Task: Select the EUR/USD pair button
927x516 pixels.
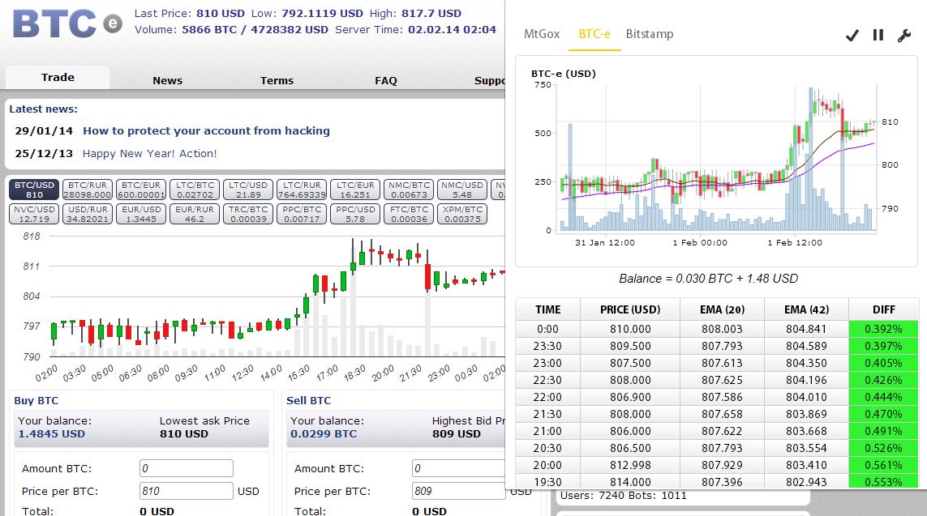Action: click(x=140, y=214)
